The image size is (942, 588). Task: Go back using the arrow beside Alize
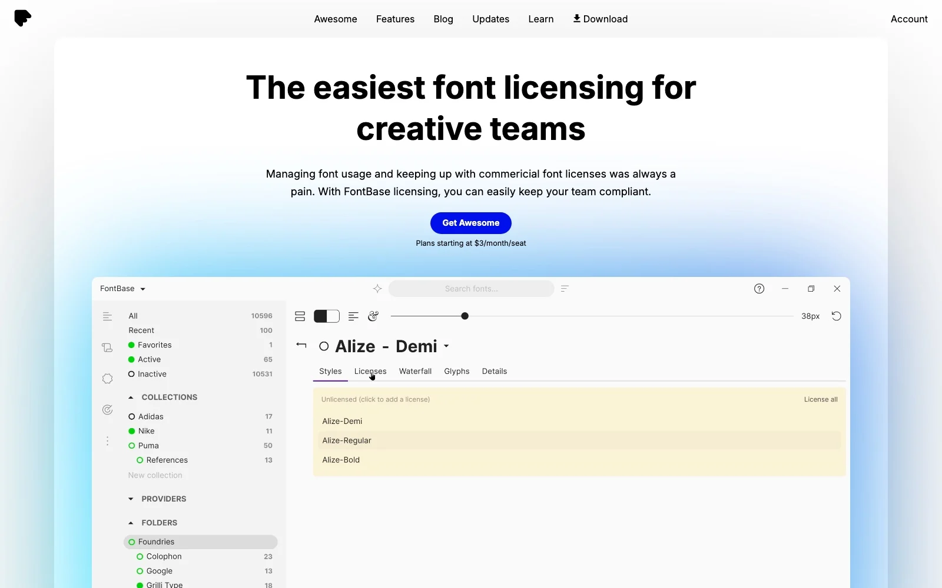click(x=301, y=345)
